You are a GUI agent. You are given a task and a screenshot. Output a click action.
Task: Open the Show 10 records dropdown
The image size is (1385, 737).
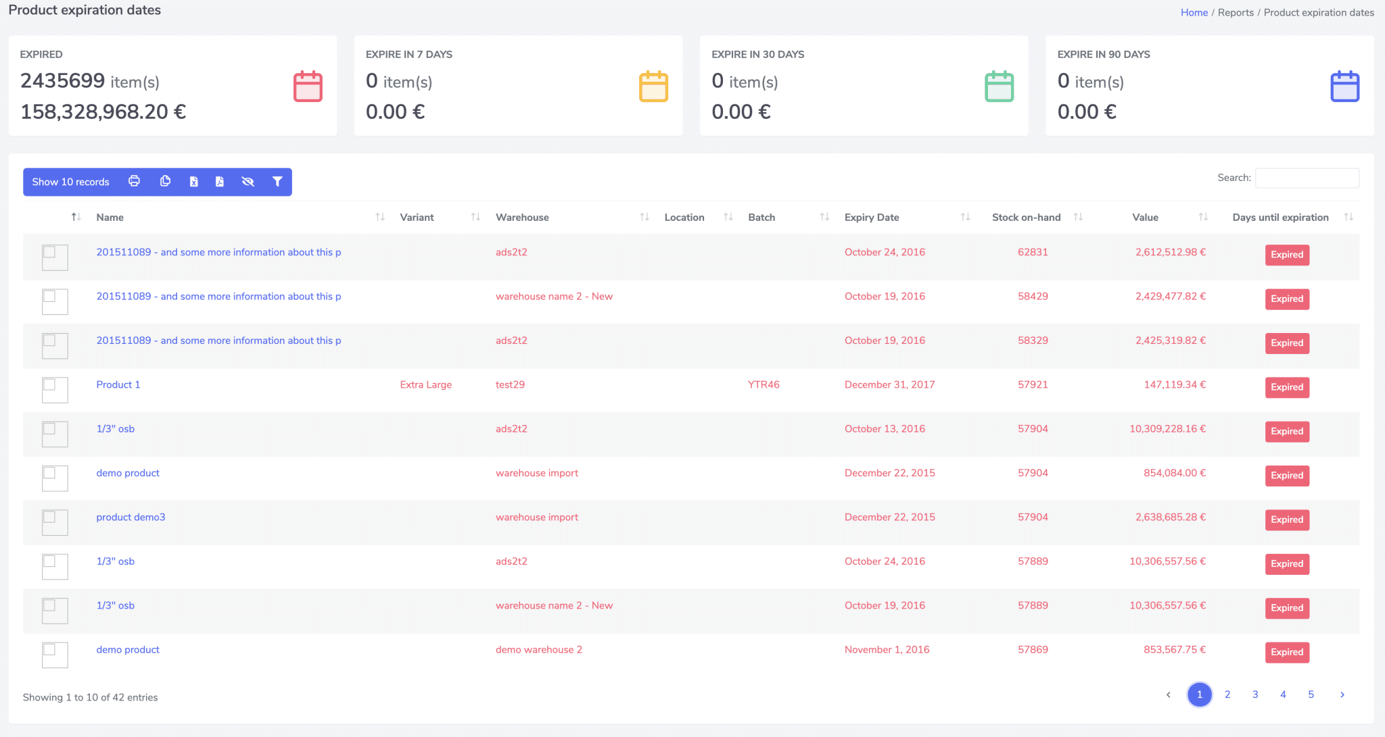70,182
